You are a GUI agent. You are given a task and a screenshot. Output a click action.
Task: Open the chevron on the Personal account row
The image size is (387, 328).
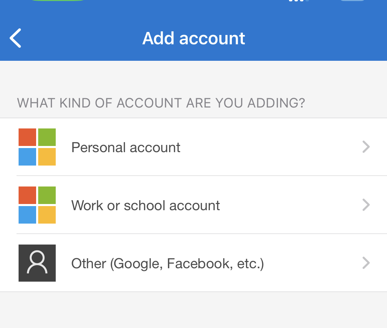pos(366,147)
